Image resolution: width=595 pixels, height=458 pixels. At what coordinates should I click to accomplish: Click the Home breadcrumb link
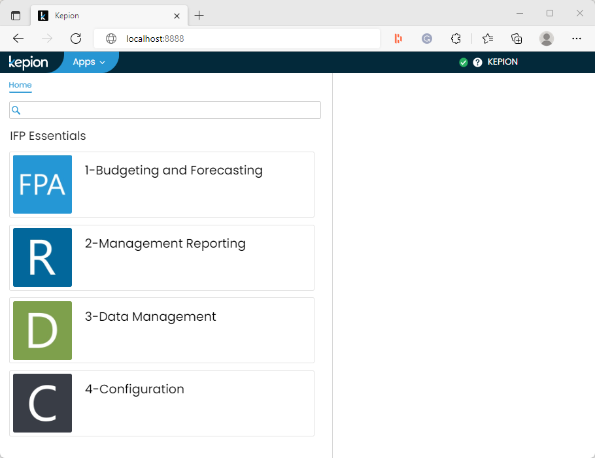pyautogui.click(x=20, y=85)
